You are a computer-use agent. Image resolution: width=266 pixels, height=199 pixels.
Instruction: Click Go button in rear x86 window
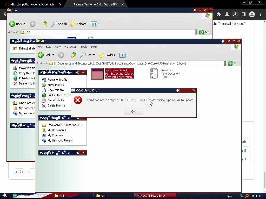pyautogui.click(x=204, y=32)
